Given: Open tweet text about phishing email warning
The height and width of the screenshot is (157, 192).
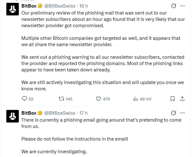Looking at the screenshot, I should pos(102,136).
